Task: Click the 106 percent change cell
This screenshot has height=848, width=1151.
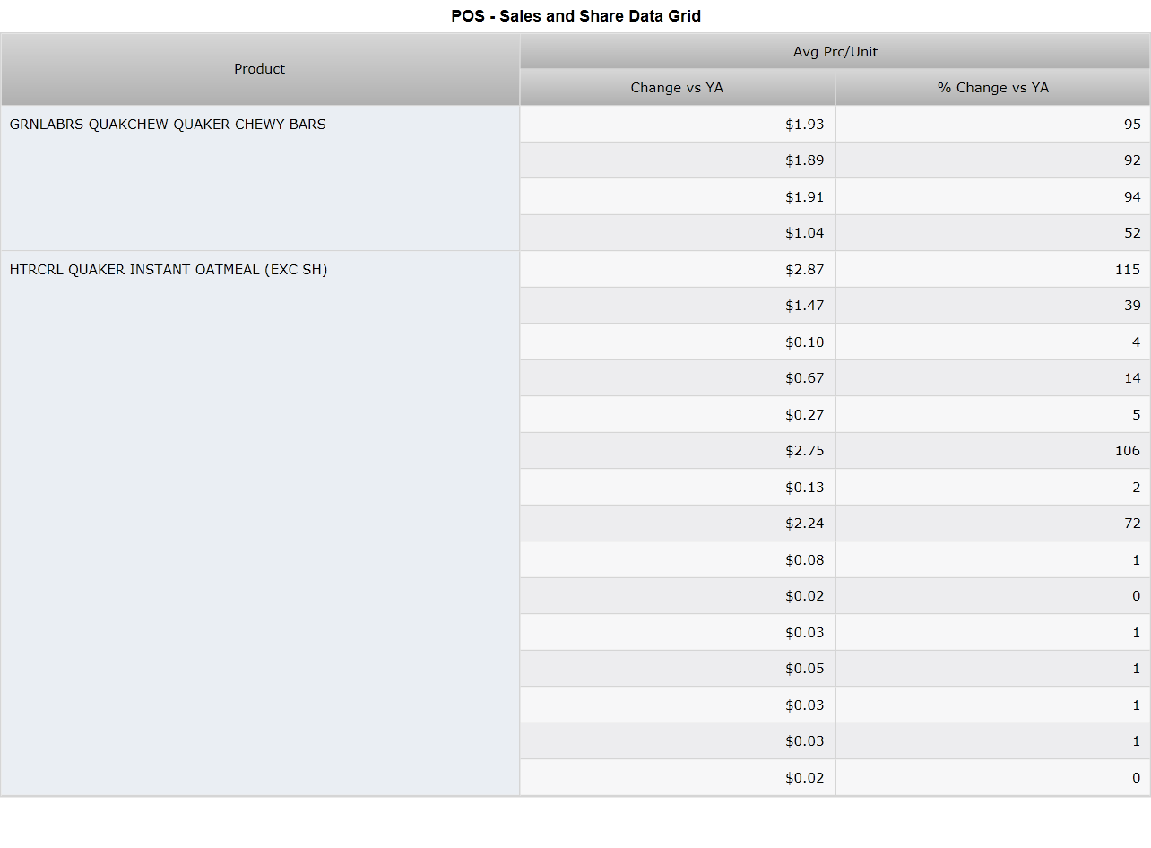Action: coord(993,451)
